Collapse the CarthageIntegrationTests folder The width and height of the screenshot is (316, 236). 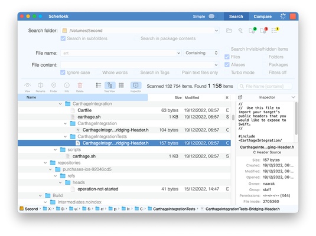click(65, 136)
